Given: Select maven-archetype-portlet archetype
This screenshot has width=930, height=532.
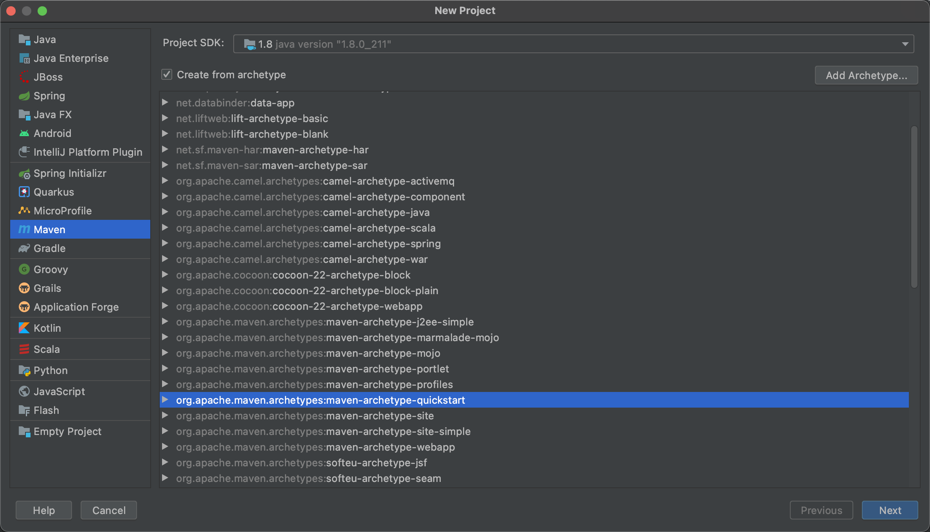Looking at the screenshot, I should [x=534, y=369].
